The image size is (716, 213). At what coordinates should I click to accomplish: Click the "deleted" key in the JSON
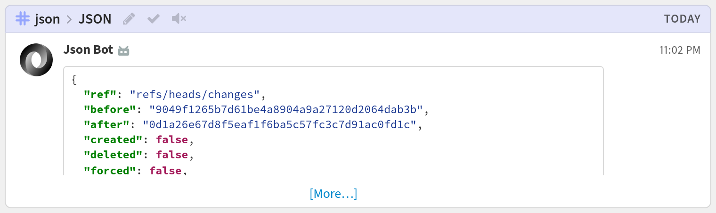tap(113, 155)
